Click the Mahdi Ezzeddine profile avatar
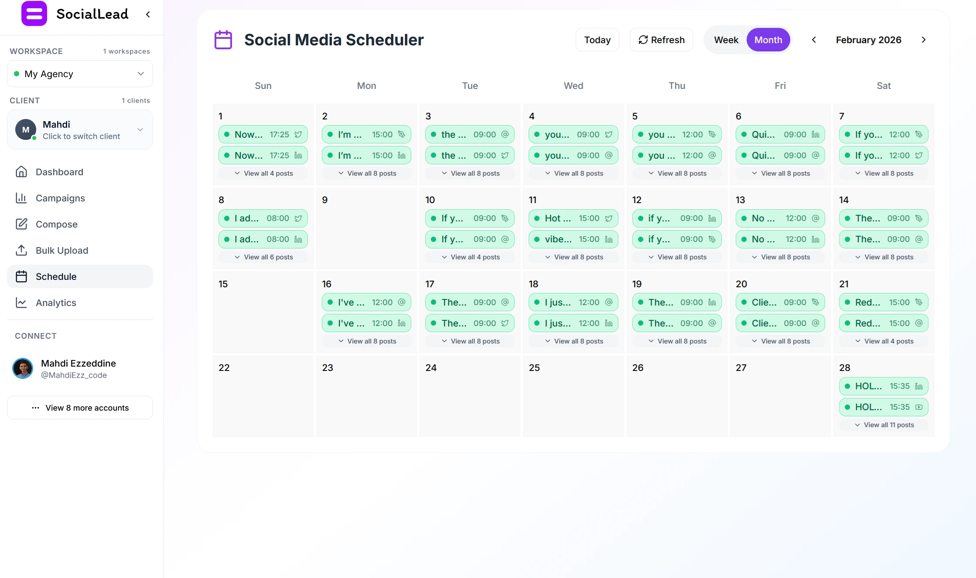 coord(23,369)
